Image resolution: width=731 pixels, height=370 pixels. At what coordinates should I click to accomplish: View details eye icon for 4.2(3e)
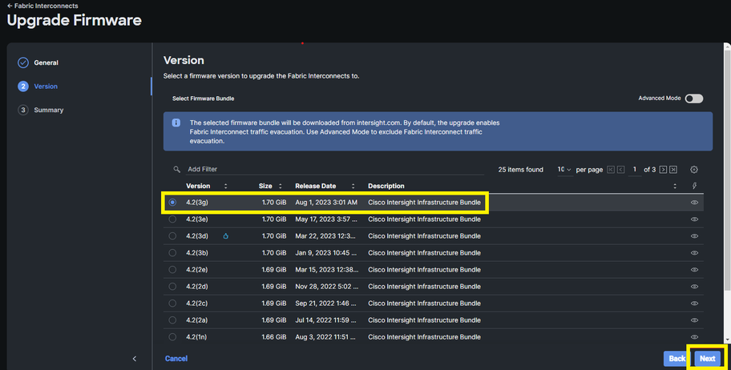coord(694,219)
